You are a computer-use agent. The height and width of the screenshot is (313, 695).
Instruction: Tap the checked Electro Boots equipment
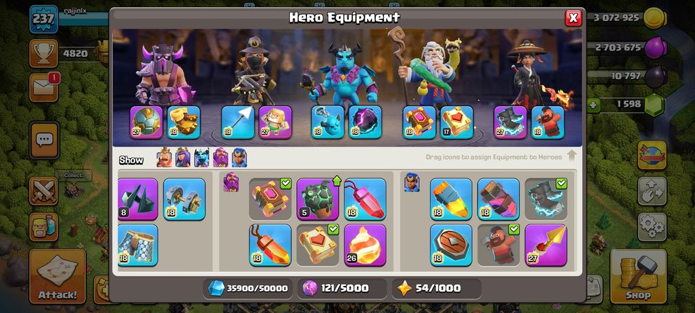(546, 199)
